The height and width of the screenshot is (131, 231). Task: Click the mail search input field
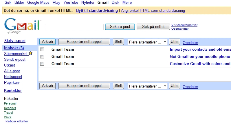point(74,27)
